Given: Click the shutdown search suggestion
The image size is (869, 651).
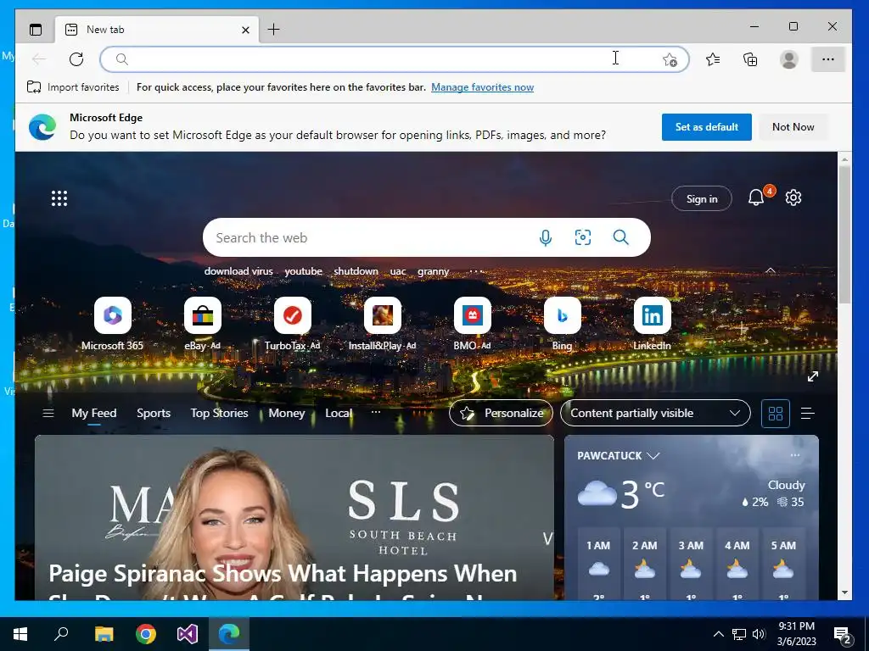Looking at the screenshot, I should point(356,271).
